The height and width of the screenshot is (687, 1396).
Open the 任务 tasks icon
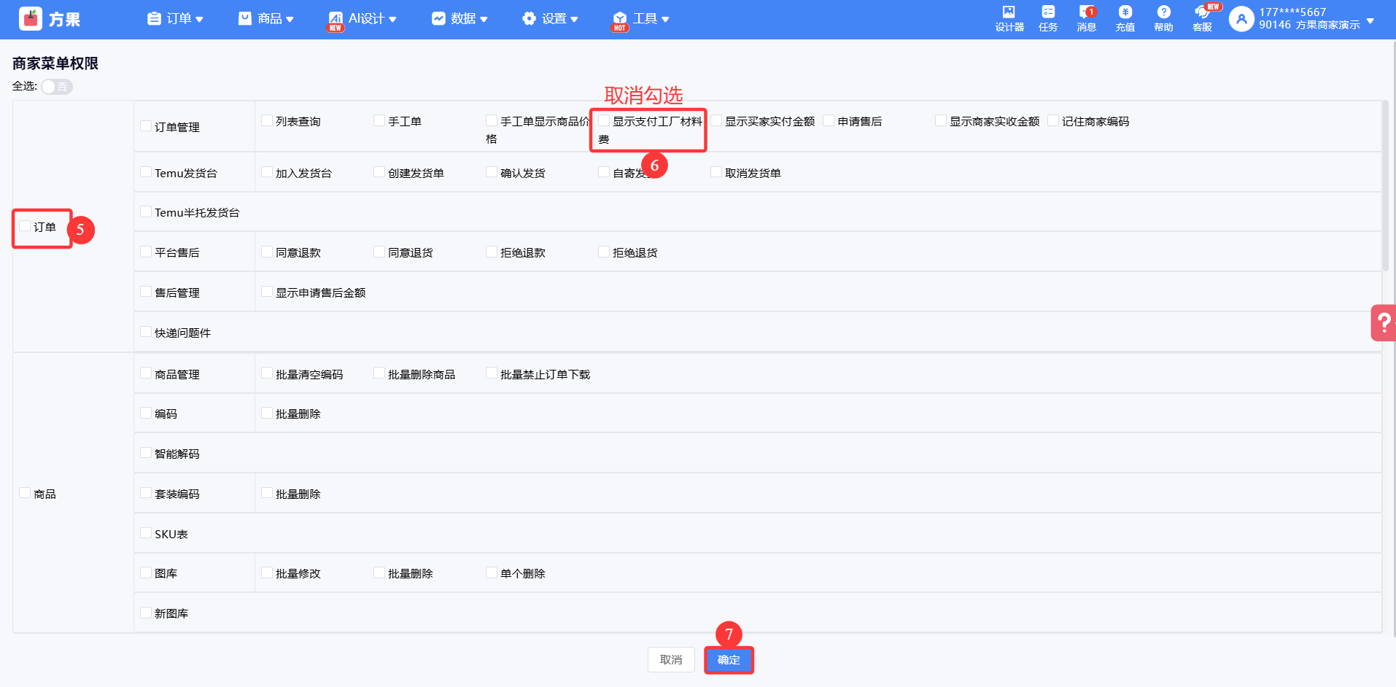point(1048,12)
